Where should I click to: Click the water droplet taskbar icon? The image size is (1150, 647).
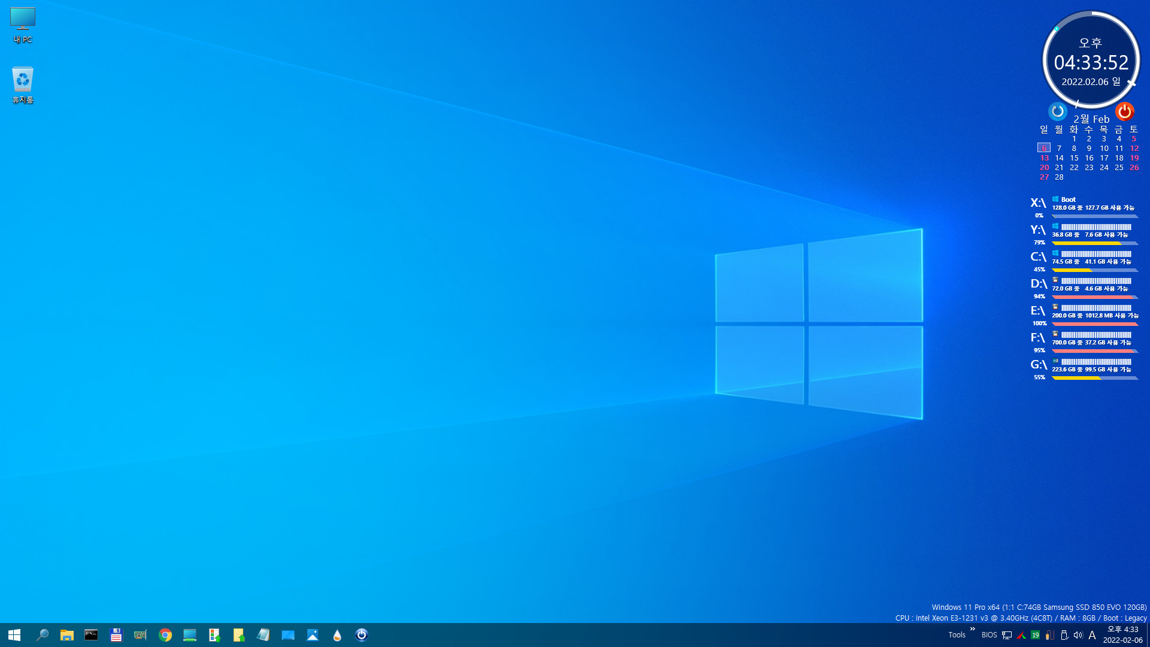(x=337, y=635)
